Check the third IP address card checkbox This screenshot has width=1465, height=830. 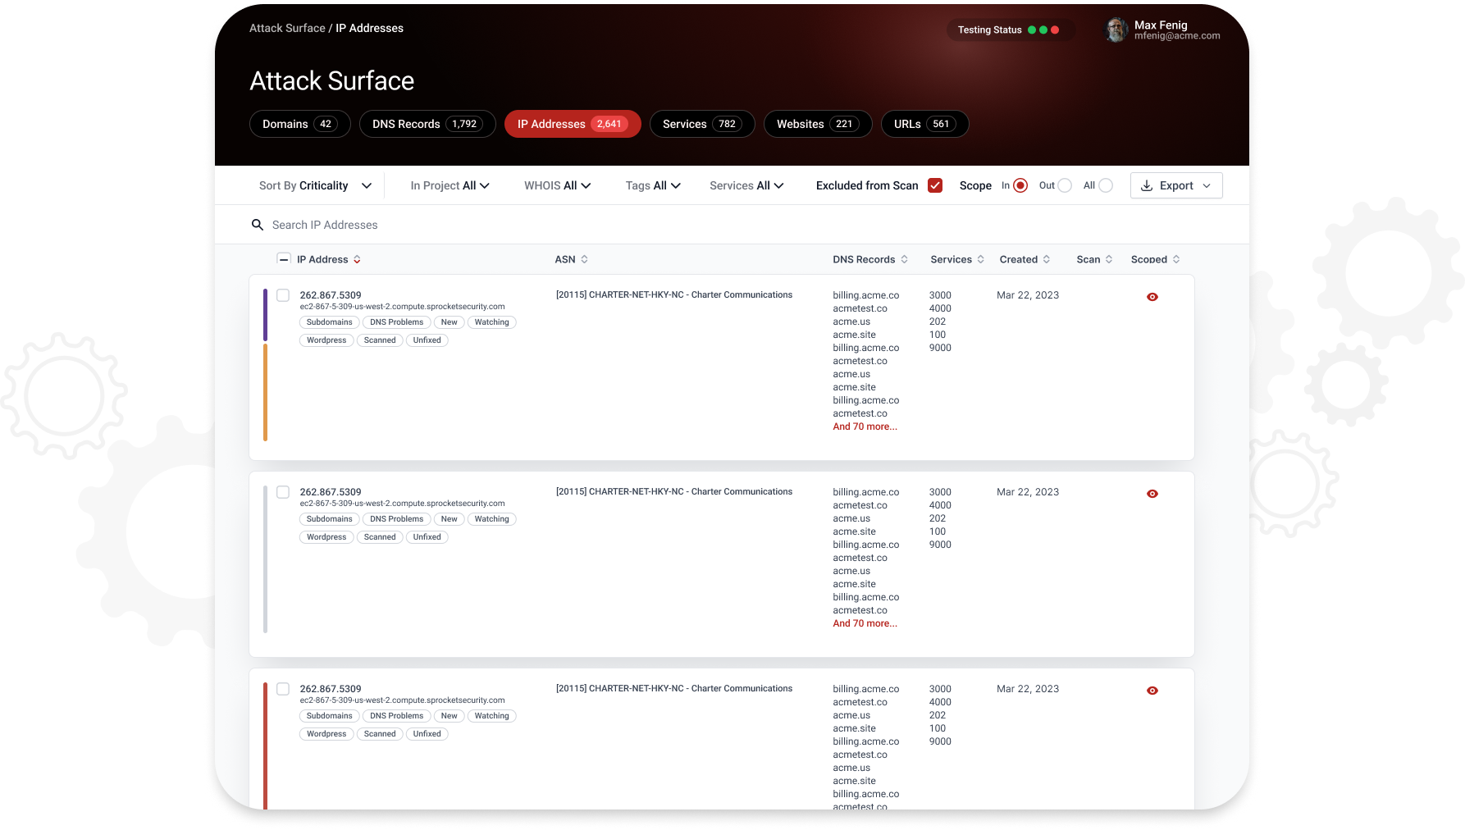[283, 689]
